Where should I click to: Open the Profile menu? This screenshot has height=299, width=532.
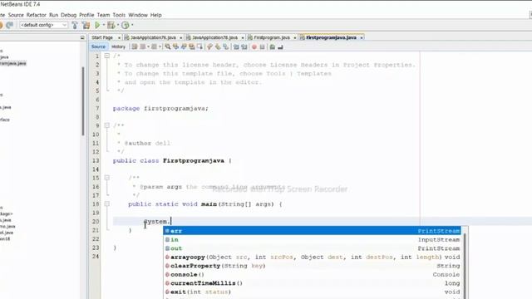[86, 15]
